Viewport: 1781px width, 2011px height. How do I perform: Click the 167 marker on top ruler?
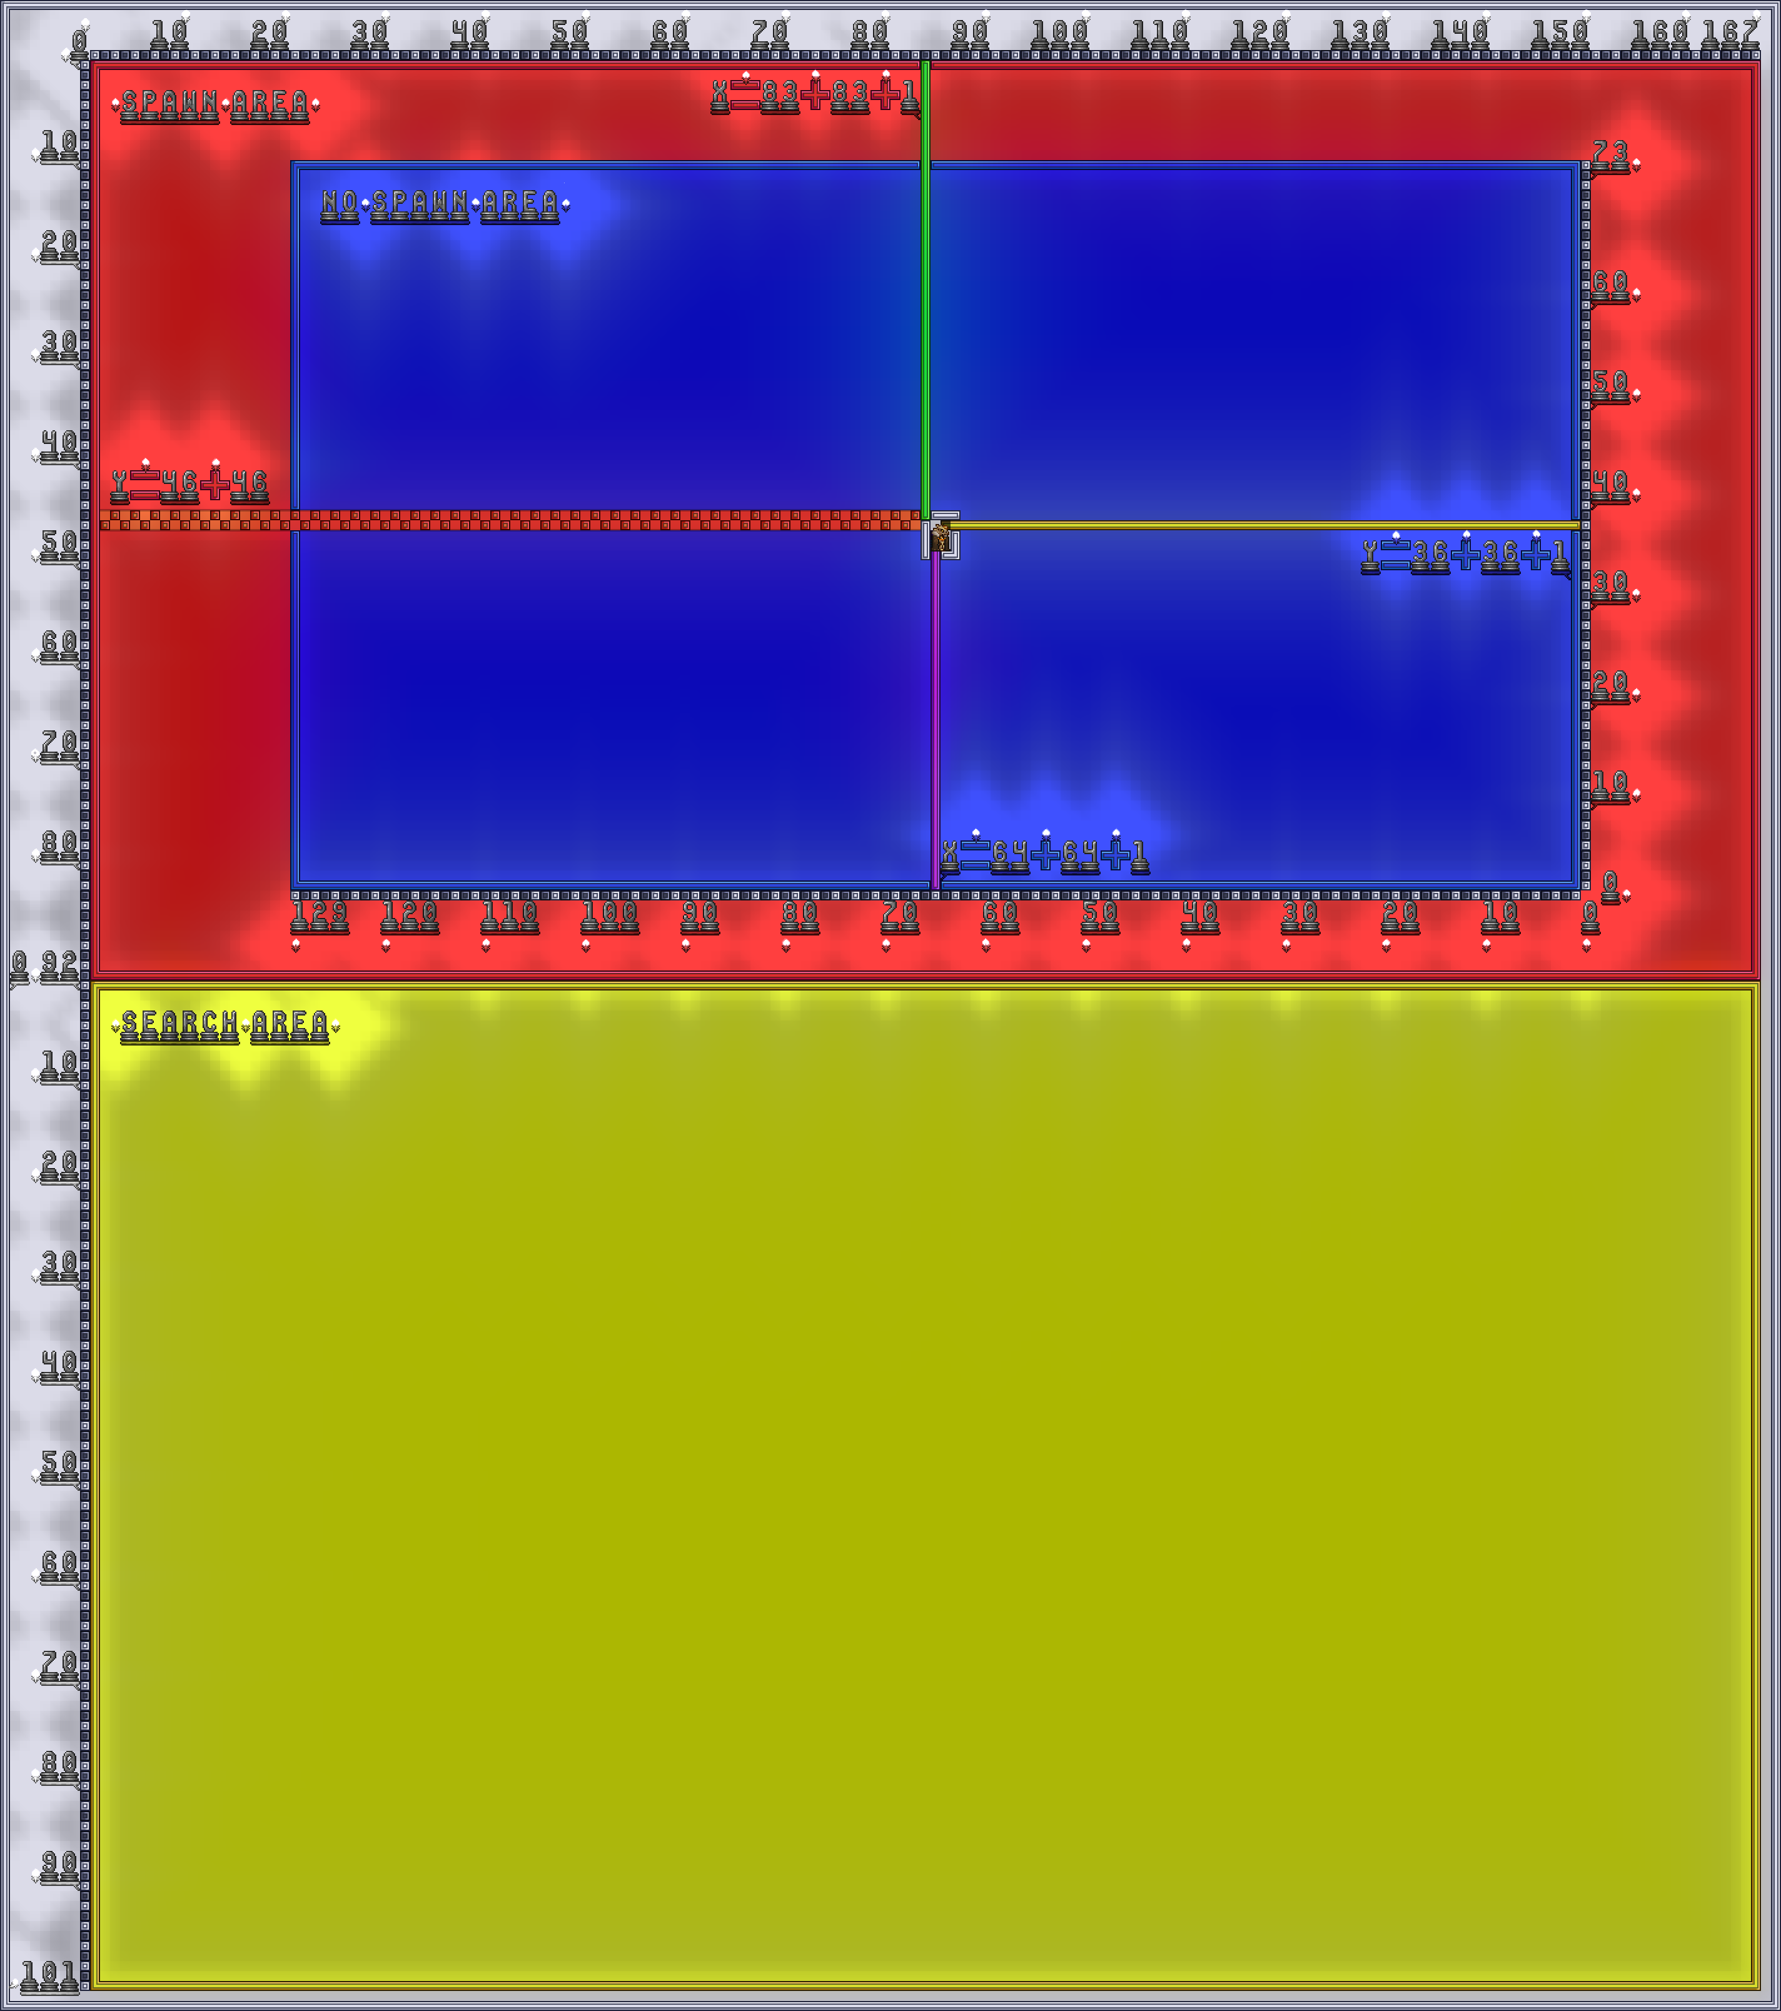pyautogui.click(x=1729, y=33)
